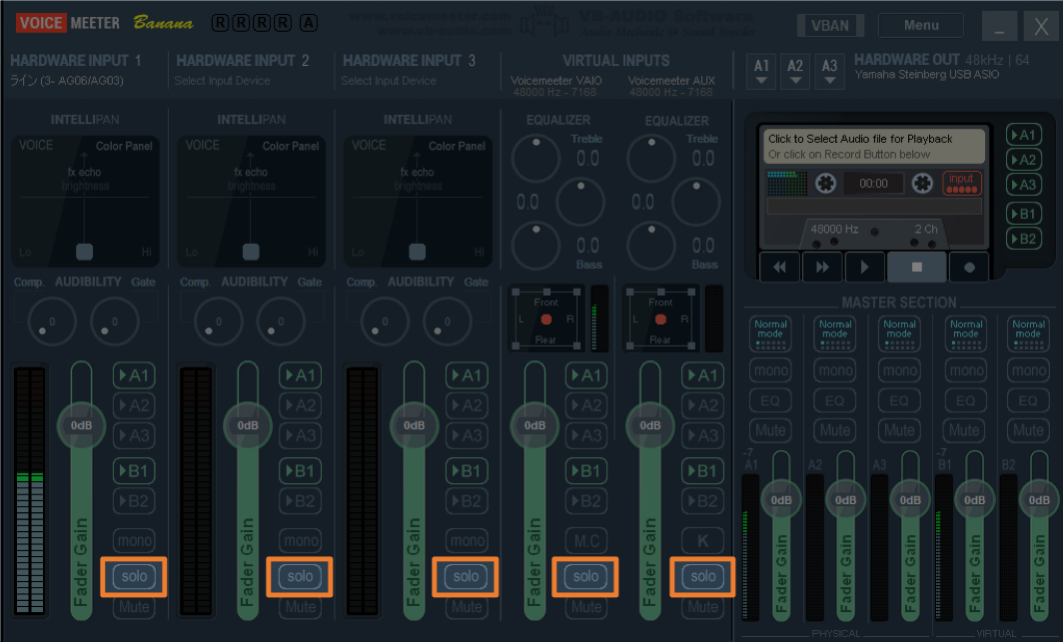Change master B2 Normal mode
Screen dimensions: 1063x642
pyautogui.click(x=1028, y=333)
